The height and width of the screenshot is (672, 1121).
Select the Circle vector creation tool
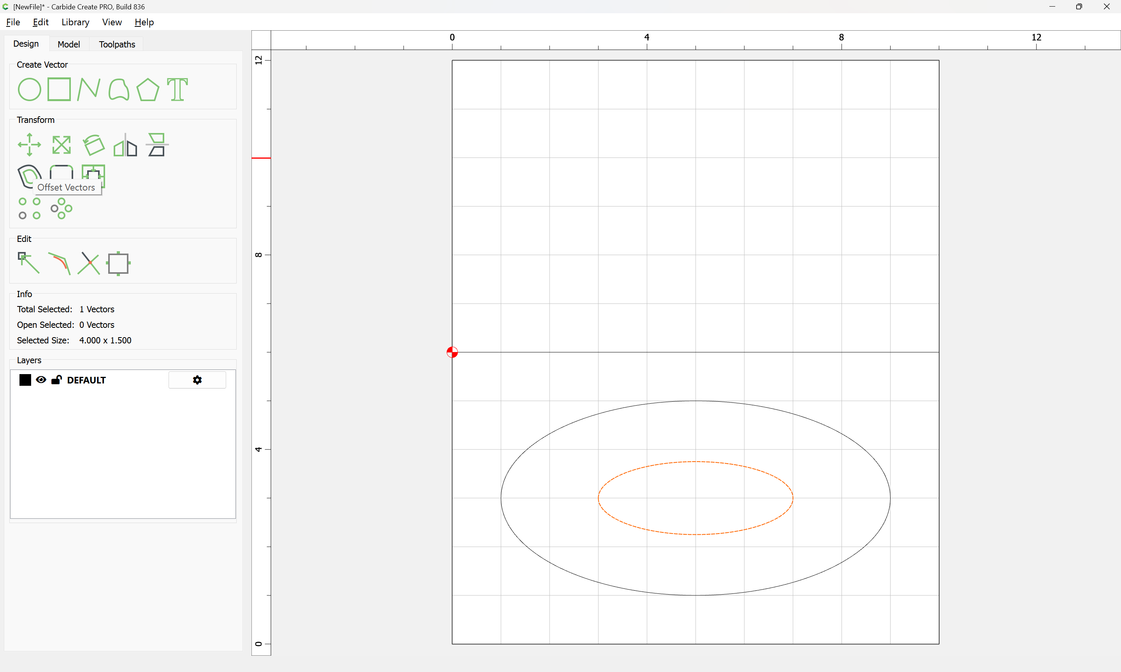[30, 89]
